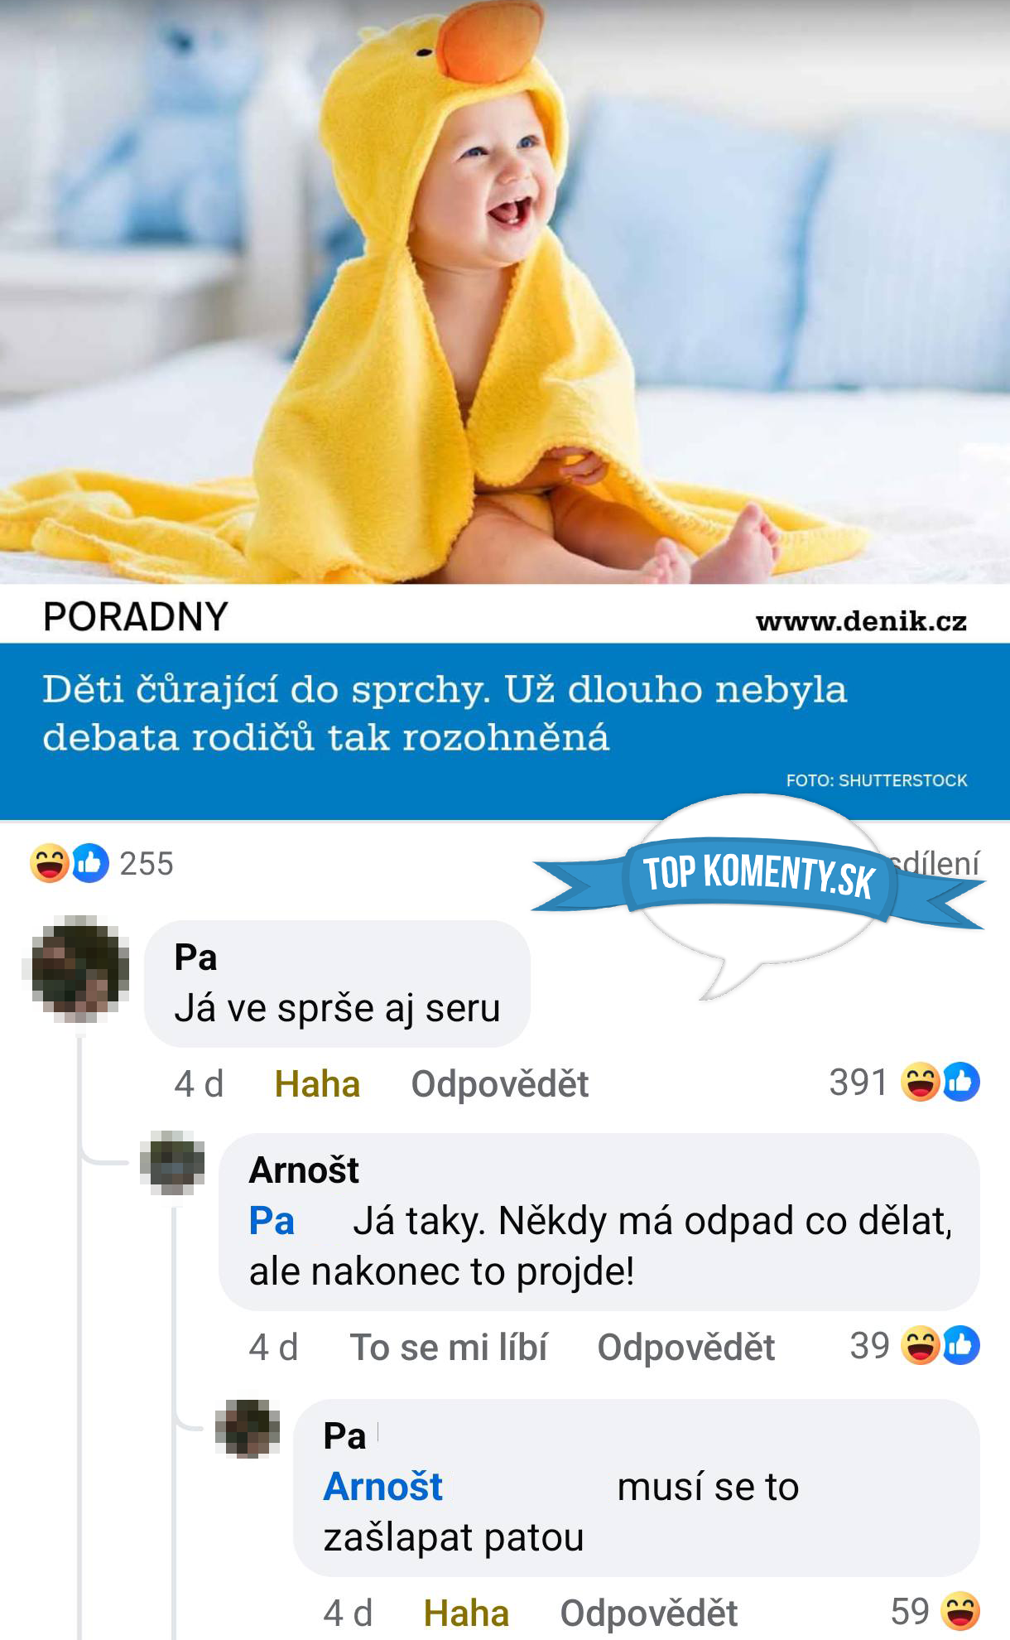Click the post's laughing reaction emoji
Viewport: 1010px width, 1640px height.
point(50,863)
